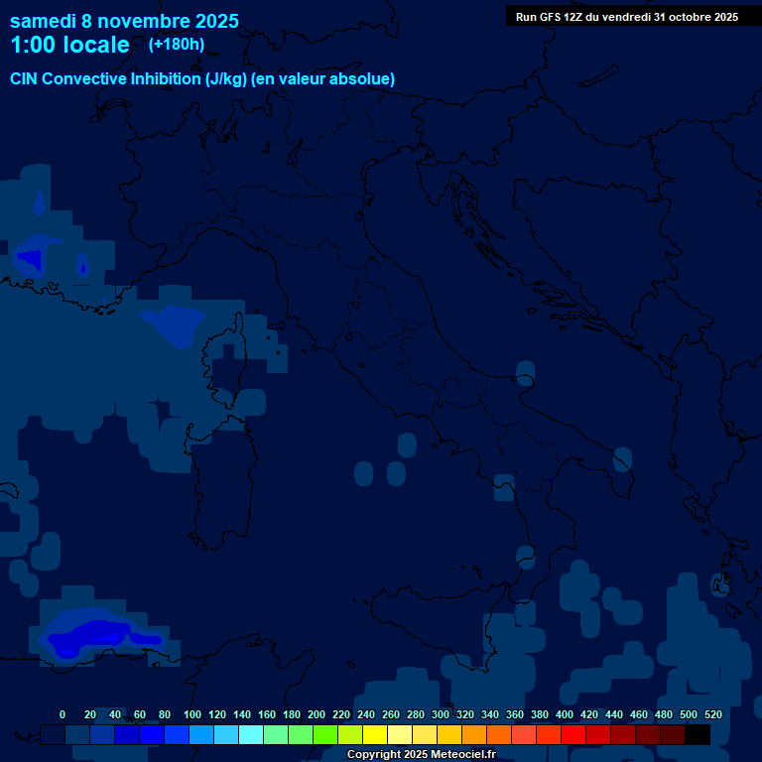Pick the bright green legend swatch at 200
This screenshot has width=762, height=762.
pos(325,735)
